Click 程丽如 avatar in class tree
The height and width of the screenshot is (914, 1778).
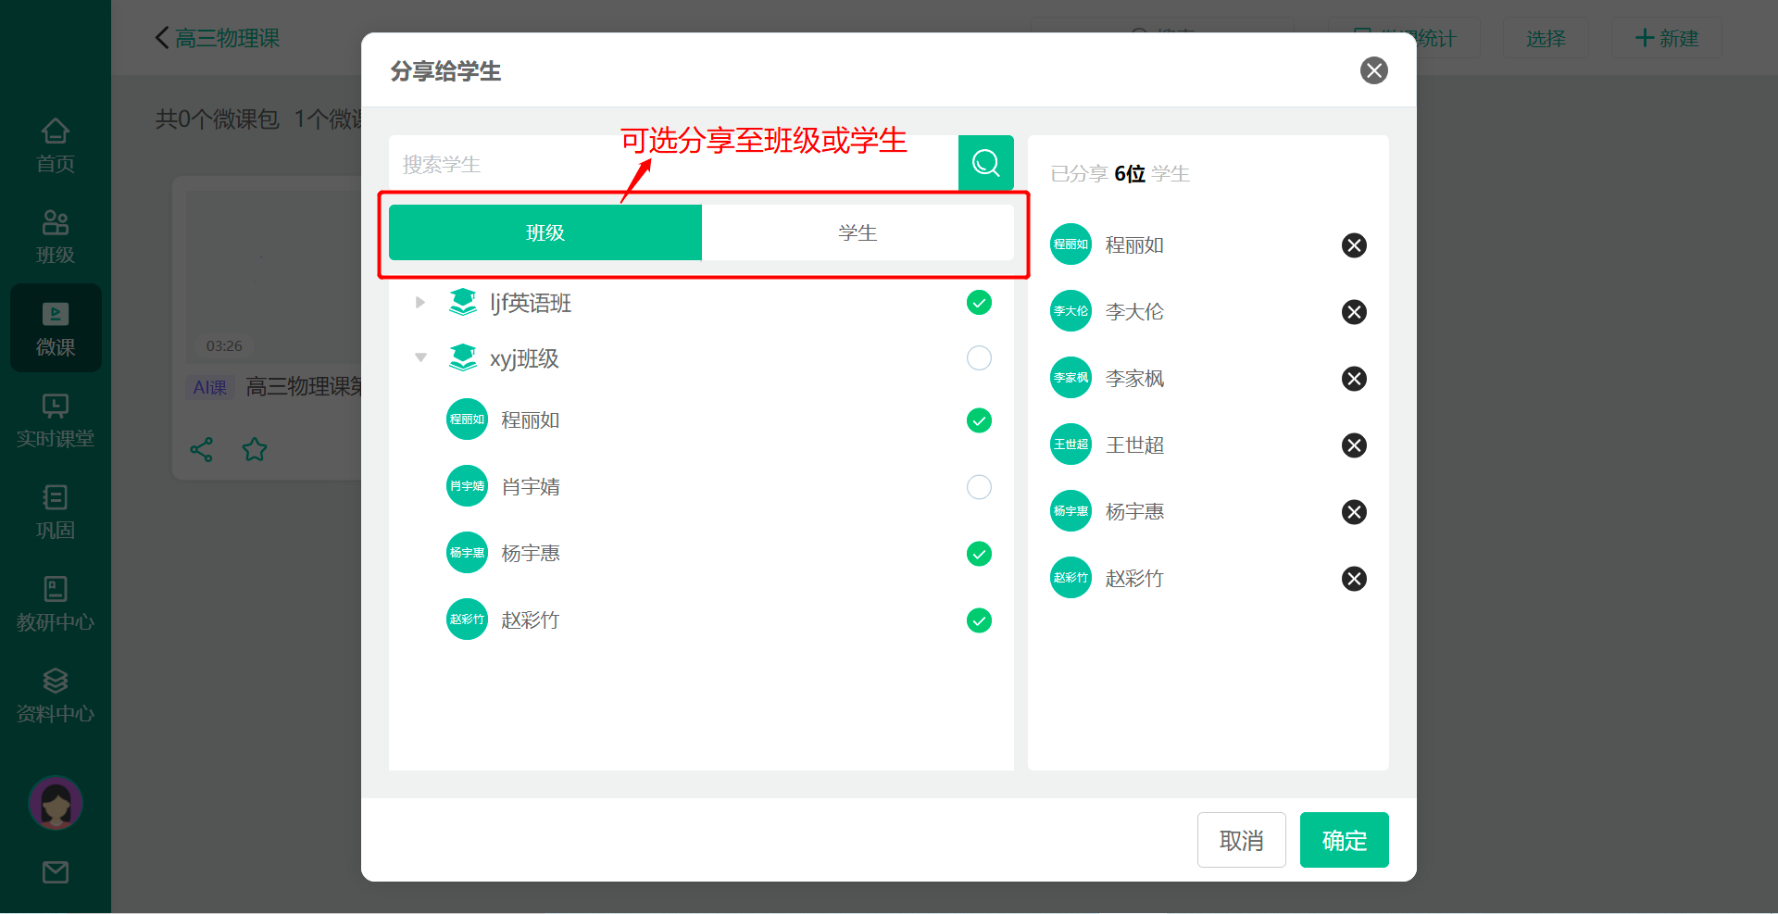(x=467, y=419)
